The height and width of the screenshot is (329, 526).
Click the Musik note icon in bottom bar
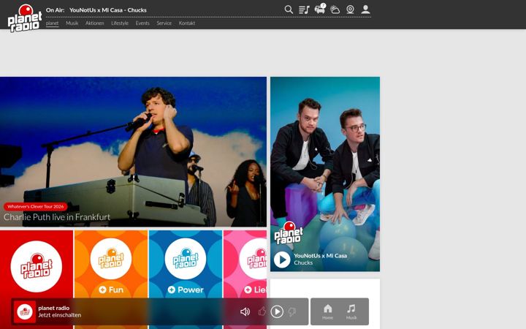click(x=351, y=311)
